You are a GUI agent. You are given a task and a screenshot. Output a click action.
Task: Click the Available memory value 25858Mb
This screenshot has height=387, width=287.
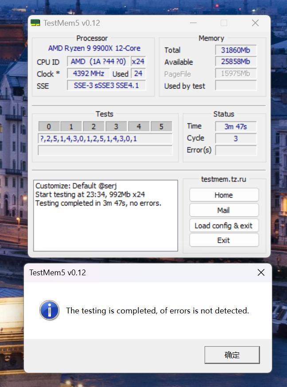236,62
